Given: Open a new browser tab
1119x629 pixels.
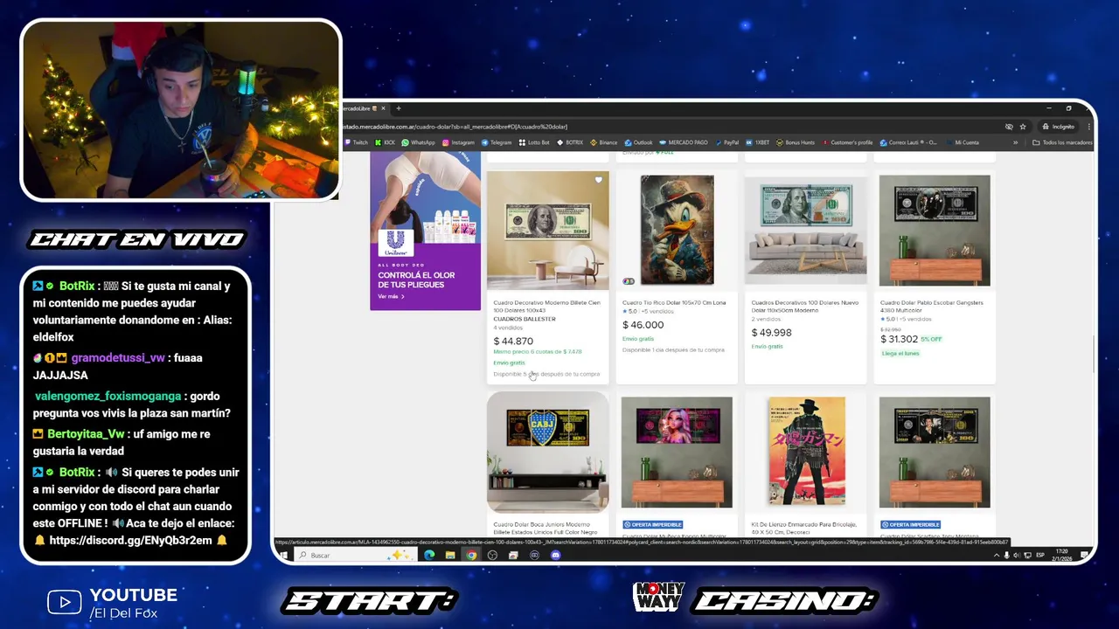Looking at the screenshot, I should [399, 108].
